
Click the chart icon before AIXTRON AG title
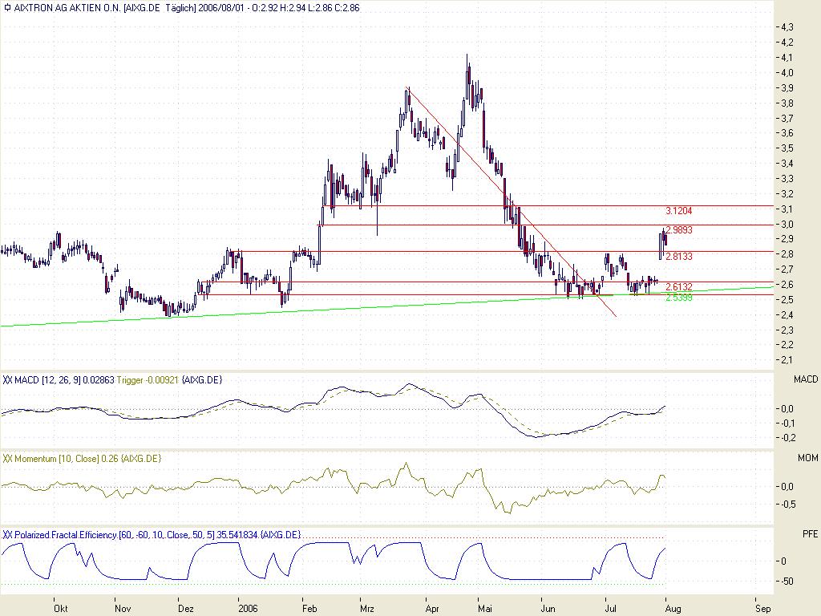6,8
